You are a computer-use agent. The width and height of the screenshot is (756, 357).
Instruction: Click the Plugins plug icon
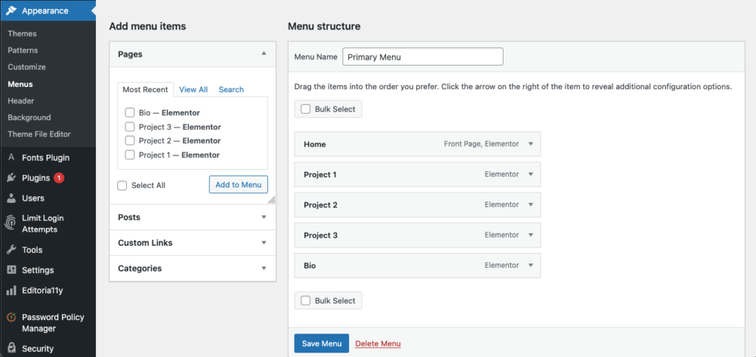click(x=12, y=178)
